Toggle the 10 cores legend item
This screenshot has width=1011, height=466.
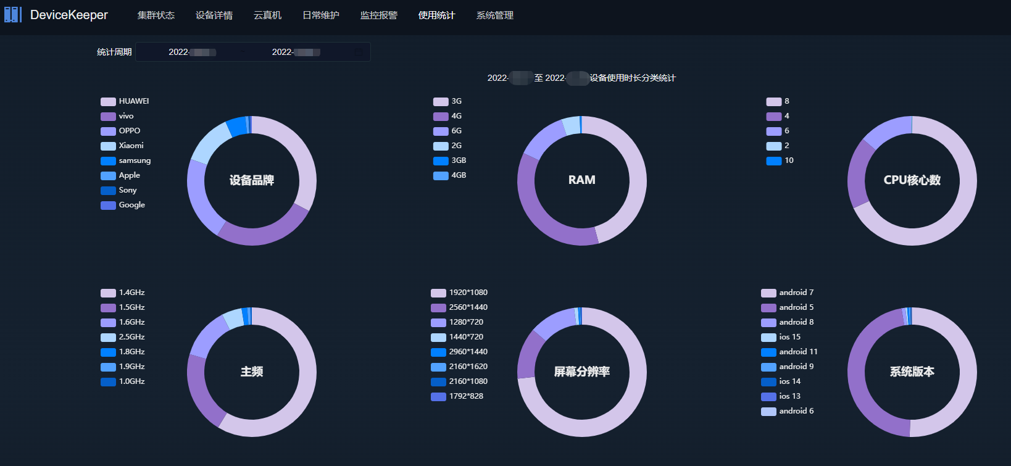pyautogui.click(x=780, y=160)
